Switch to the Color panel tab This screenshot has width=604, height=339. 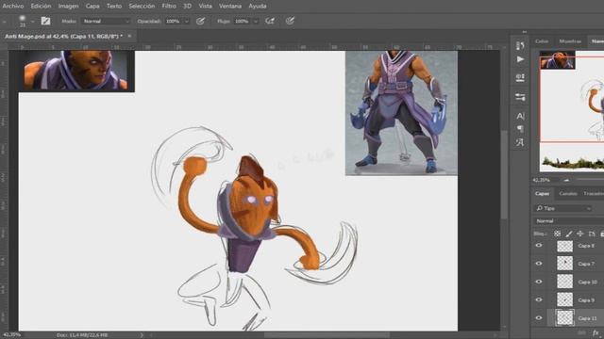tap(541, 41)
